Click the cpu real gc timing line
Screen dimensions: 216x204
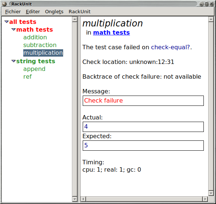[112, 170]
